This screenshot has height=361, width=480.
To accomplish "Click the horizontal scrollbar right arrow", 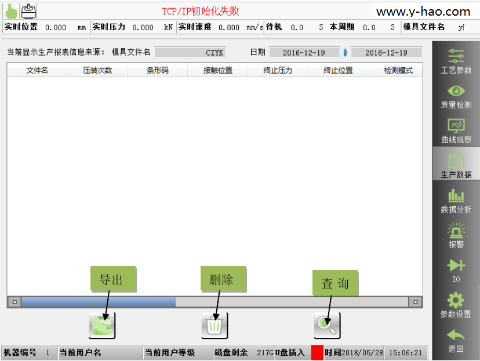I will (416, 302).
